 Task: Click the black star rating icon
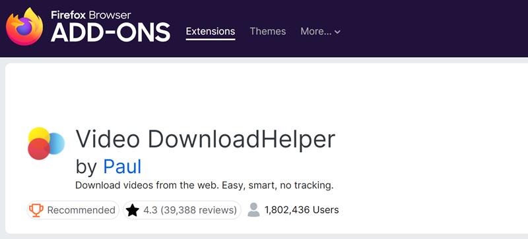click(x=133, y=211)
